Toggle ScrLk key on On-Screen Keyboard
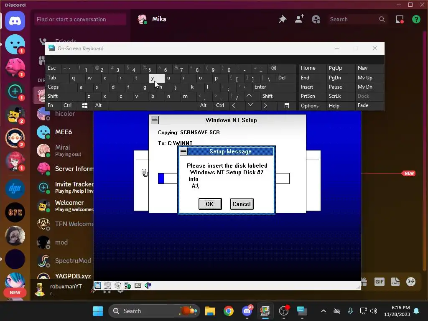The width and height of the screenshot is (428, 321). coord(340,96)
